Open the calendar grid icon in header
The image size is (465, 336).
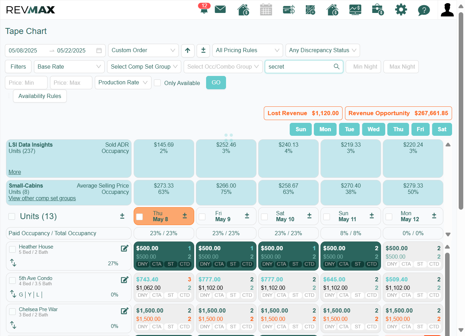pyautogui.click(x=266, y=9)
